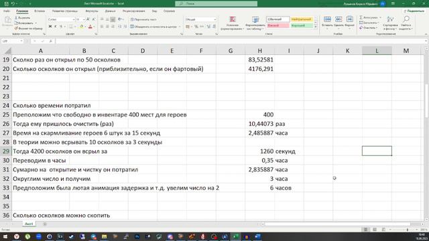
Task: Open the font size dropdown
Action: point(83,19)
